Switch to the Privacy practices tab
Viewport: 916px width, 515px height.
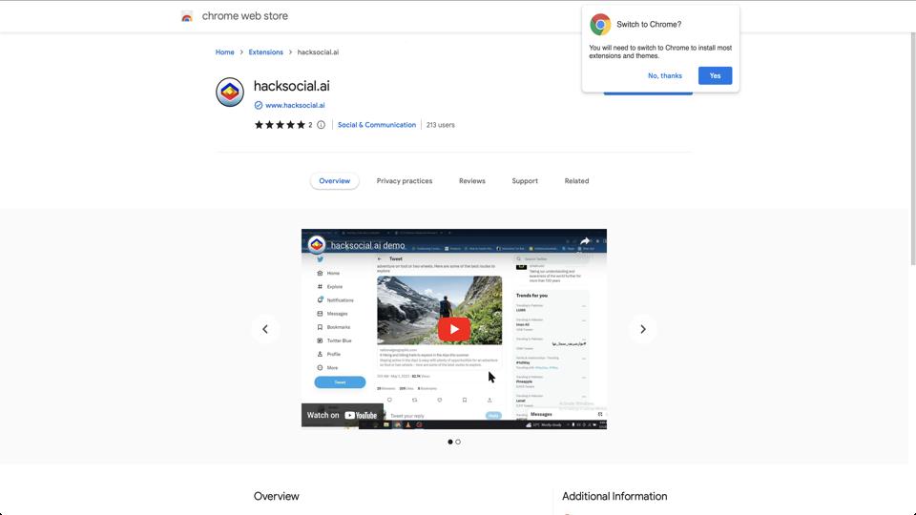point(404,181)
